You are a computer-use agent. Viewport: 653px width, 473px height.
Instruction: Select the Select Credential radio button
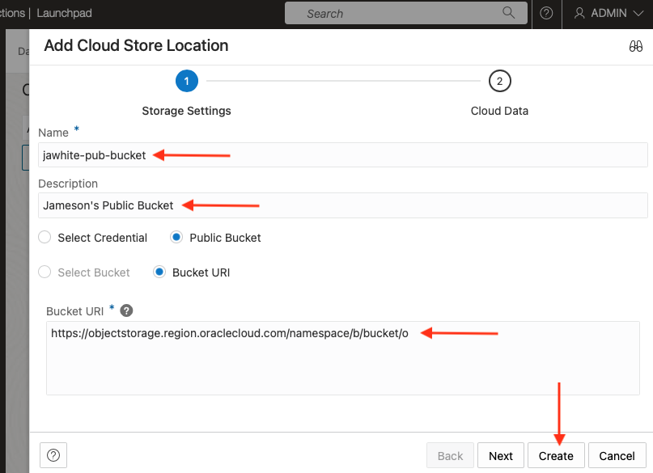point(45,237)
